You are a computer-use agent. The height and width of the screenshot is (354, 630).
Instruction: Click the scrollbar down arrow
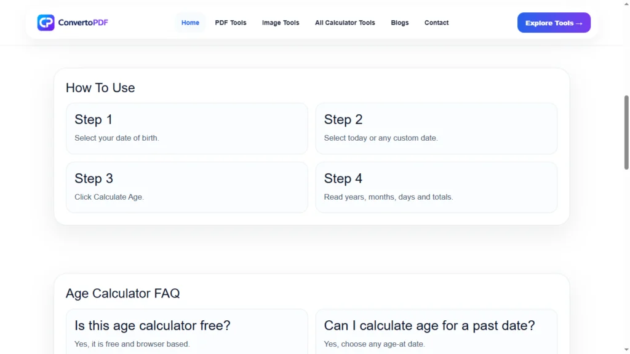pos(626,350)
